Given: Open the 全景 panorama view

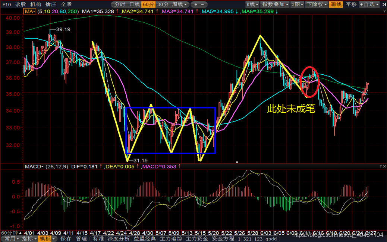Looking at the screenshot, I should click(66, 4).
